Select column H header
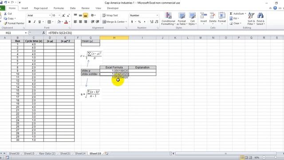The height and width of the screenshot is (160, 284). (x=114, y=38)
